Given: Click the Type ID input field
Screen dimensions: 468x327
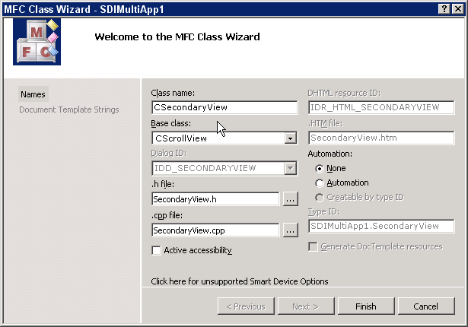Looking at the screenshot, I should (x=381, y=226).
